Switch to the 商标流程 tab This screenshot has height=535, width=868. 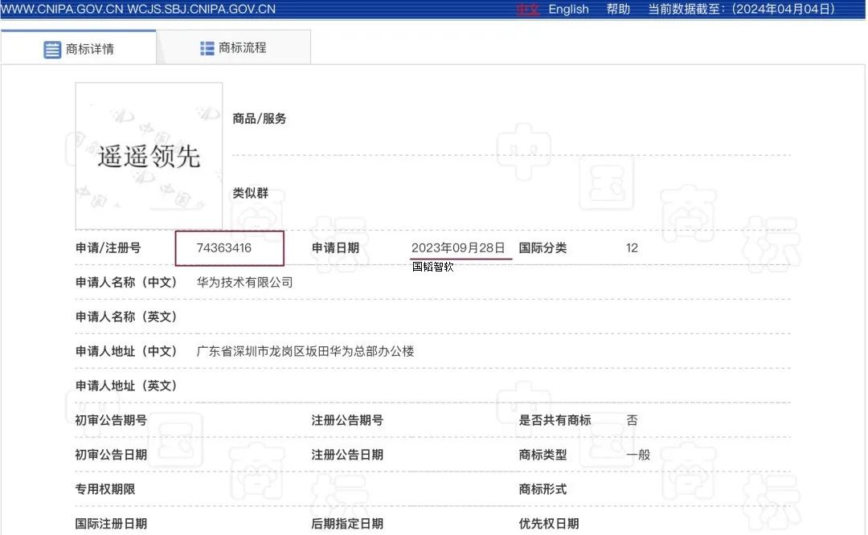(x=233, y=48)
